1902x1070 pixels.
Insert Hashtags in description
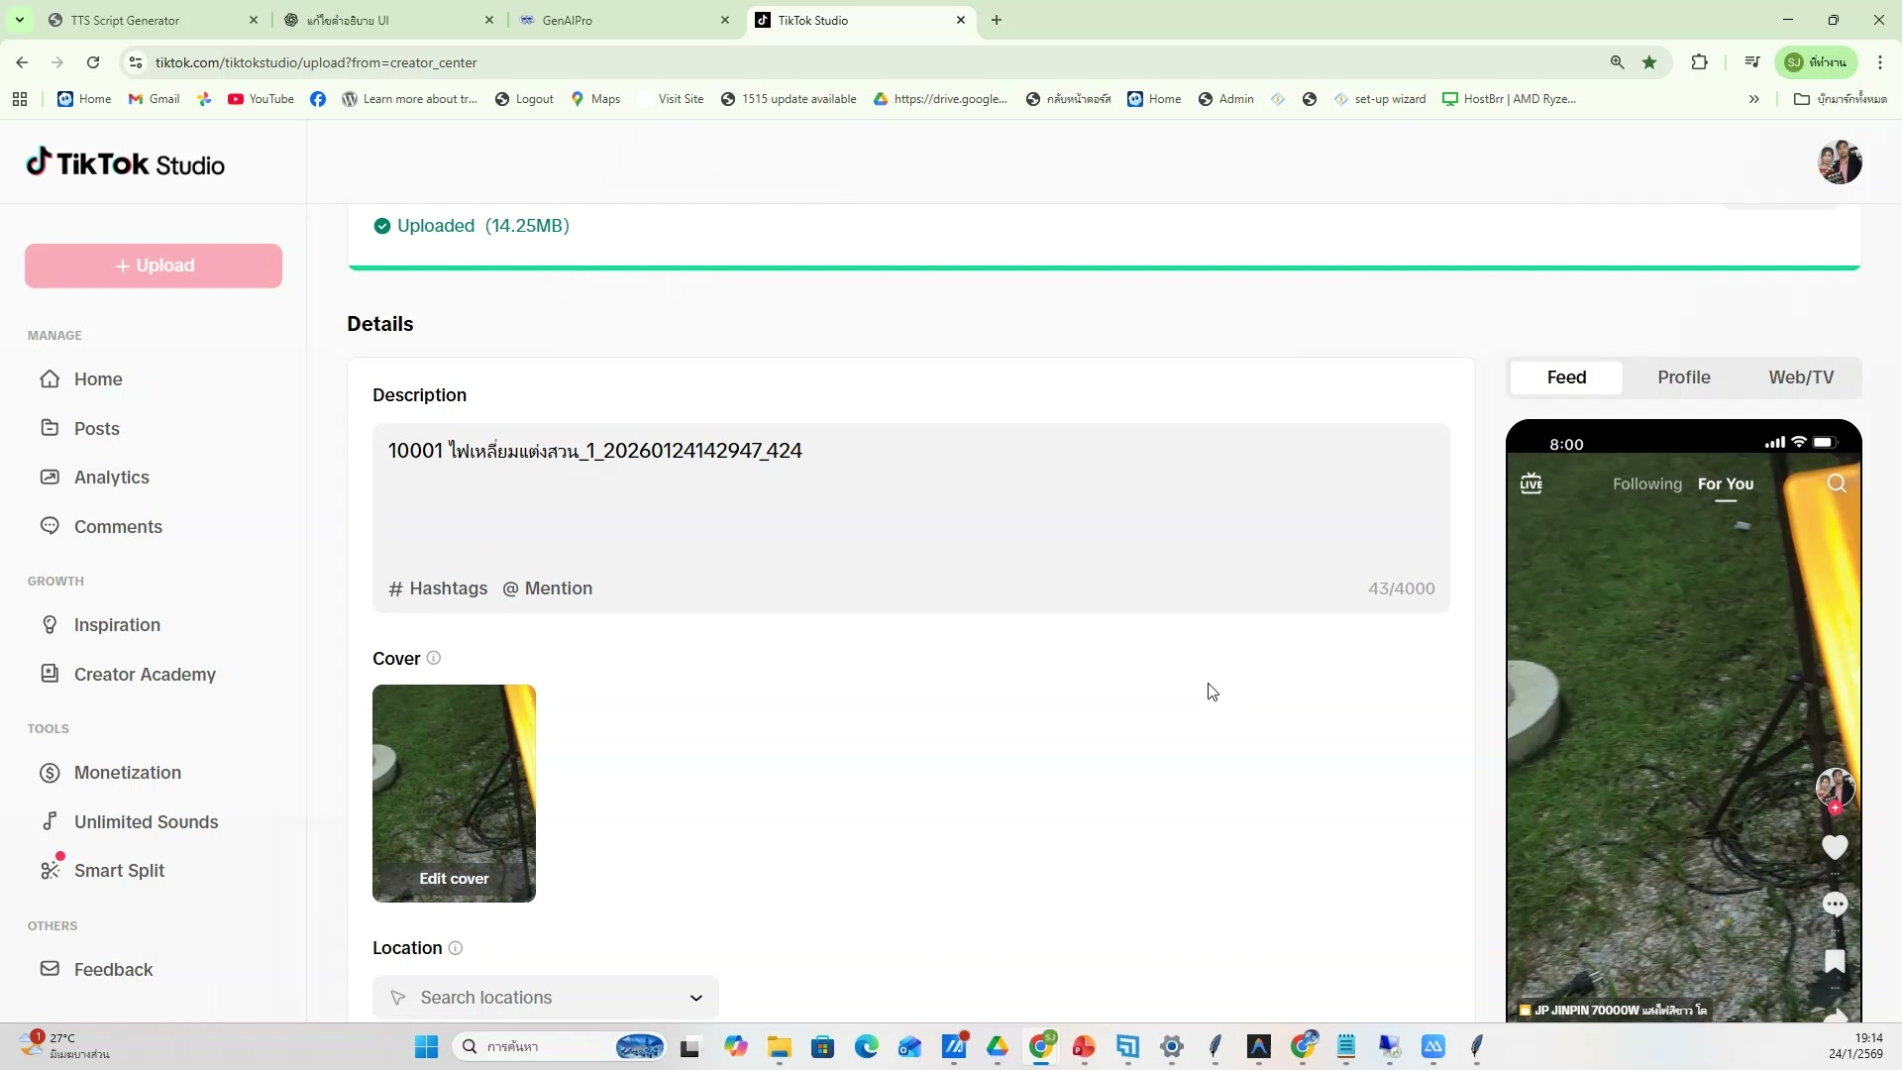(x=438, y=588)
